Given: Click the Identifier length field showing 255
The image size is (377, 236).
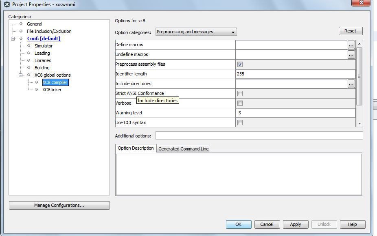Looking at the screenshot, I should [x=296, y=74].
